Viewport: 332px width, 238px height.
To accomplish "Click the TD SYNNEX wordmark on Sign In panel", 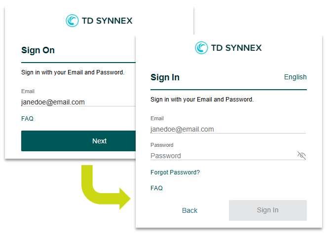I will click(x=236, y=48).
